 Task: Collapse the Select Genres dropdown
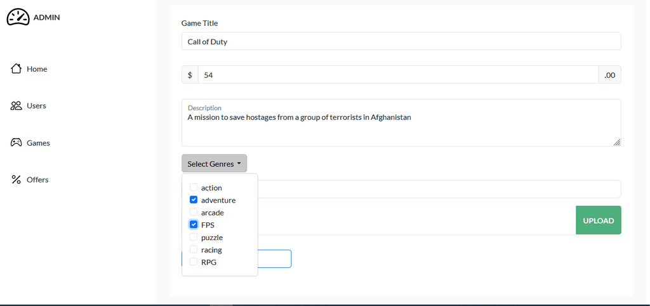tap(215, 163)
